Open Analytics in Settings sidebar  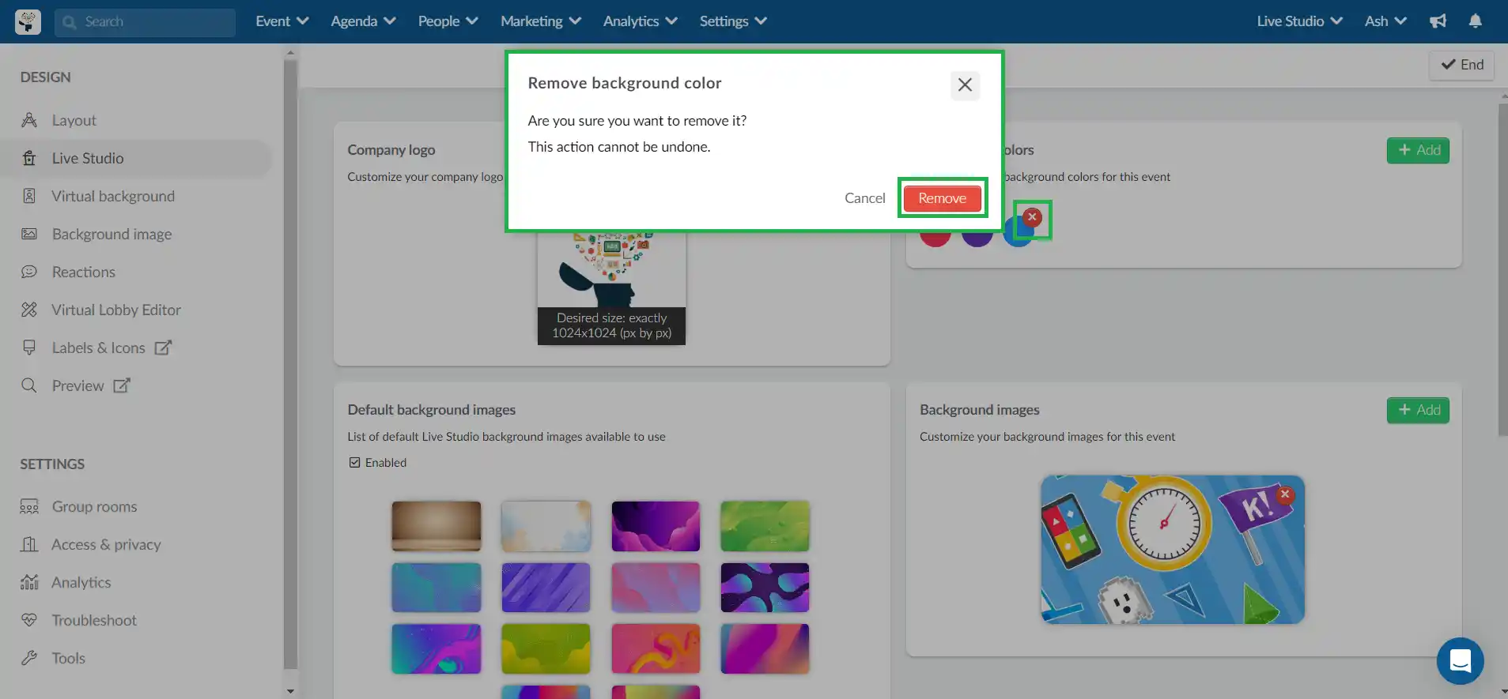81,582
